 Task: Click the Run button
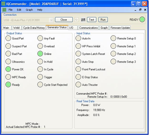click(103, 20)
